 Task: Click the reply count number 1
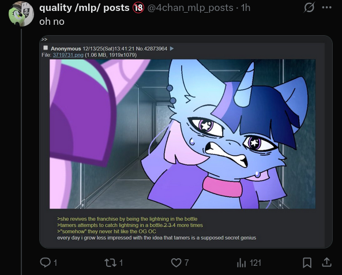pos(55,263)
